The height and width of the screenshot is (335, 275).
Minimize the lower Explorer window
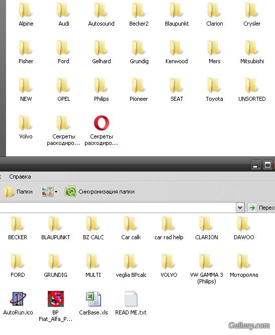click(x=255, y=165)
